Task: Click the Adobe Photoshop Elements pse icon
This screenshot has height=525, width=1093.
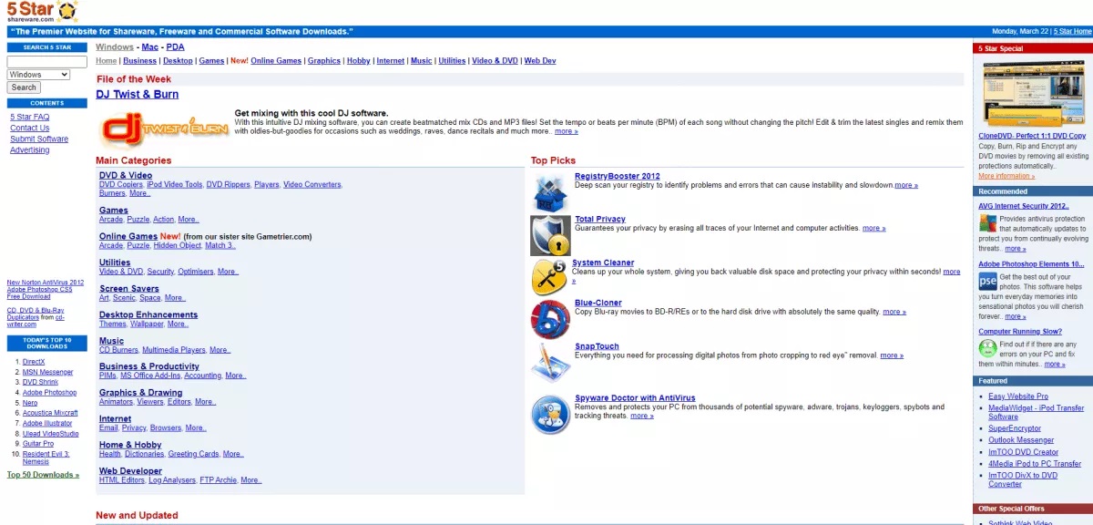Action: [x=987, y=282]
